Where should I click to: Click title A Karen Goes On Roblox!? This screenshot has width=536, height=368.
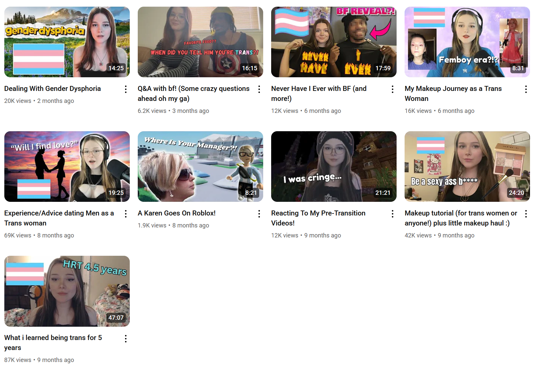tap(177, 213)
